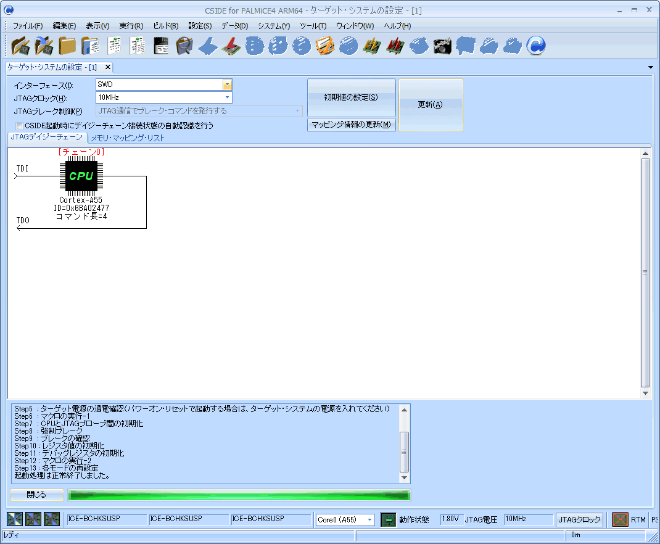Viewport: 660px width, 544px height.
Task: Click the 更新(A) button
Action: [430, 105]
